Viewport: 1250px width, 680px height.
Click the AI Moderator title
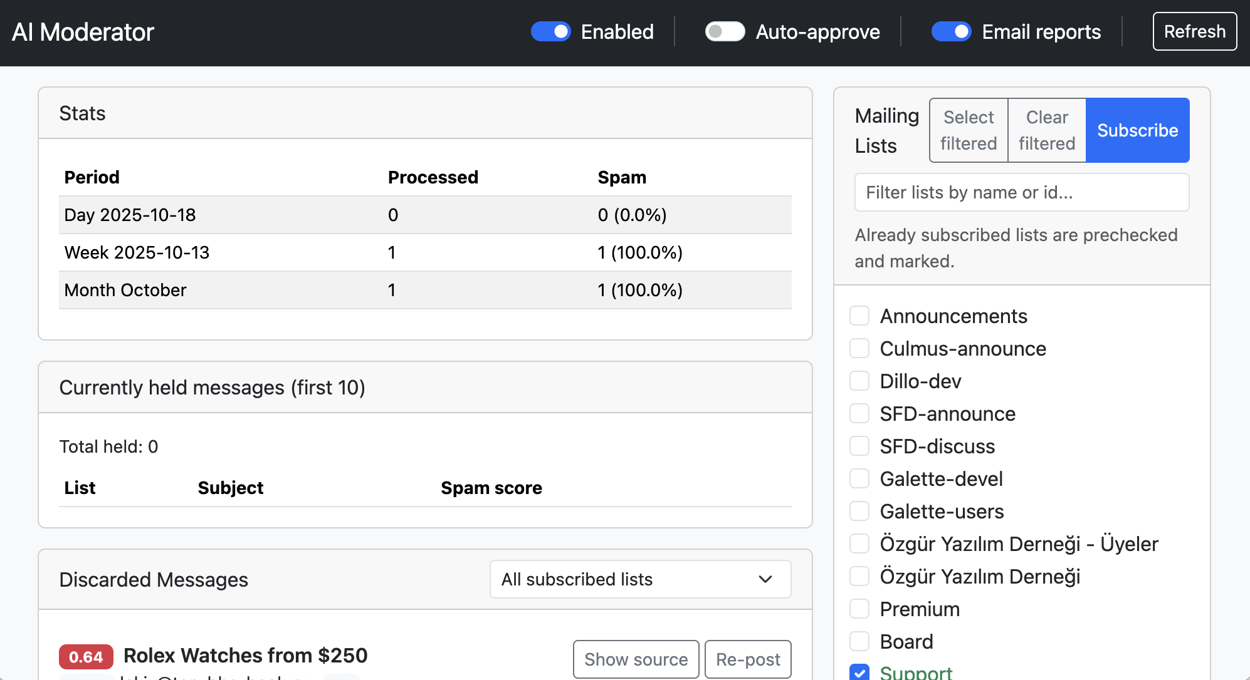coord(83,32)
